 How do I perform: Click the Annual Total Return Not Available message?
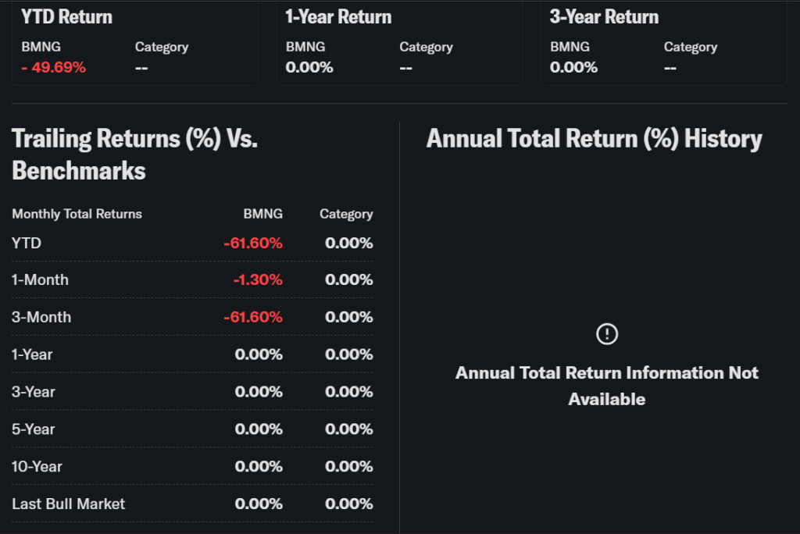[606, 386]
